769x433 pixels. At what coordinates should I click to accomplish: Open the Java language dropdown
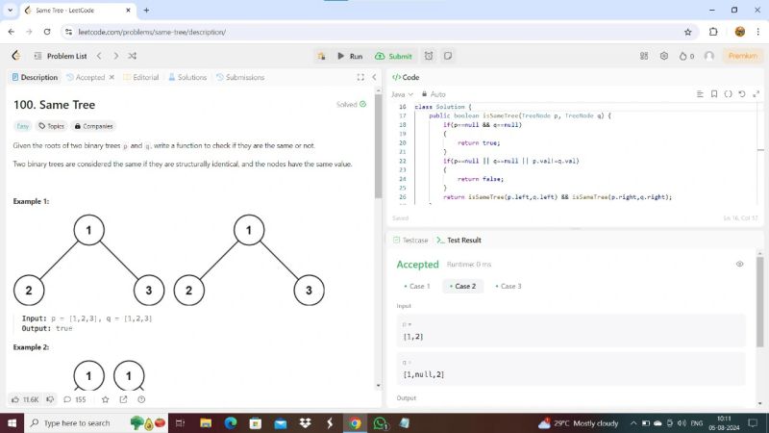[402, 94]
